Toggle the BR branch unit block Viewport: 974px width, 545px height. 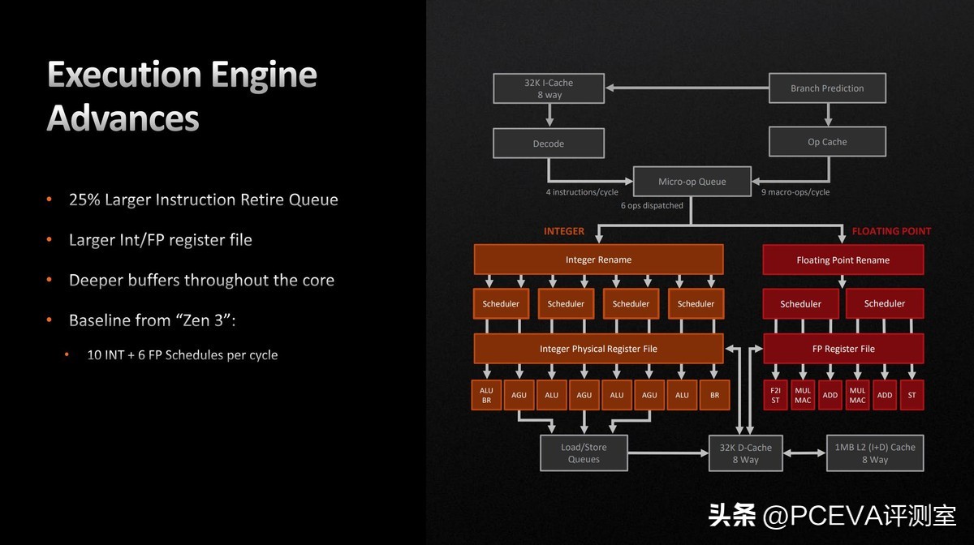pos(713,395)
